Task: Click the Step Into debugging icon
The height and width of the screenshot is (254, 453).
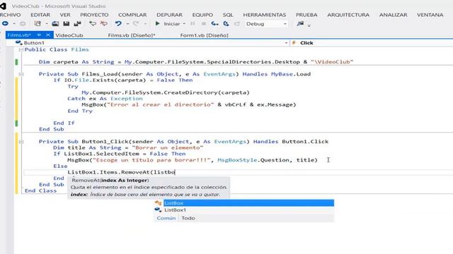Action: click(214, 23)
